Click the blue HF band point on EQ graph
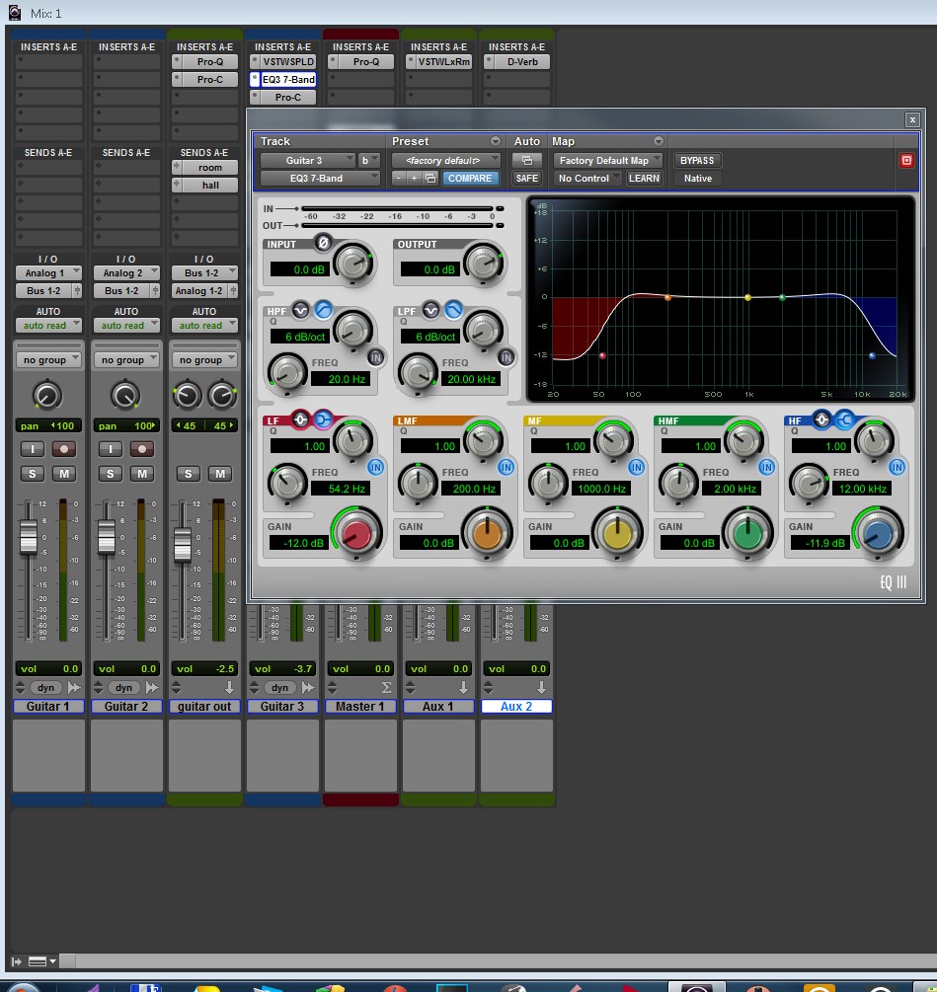937x992 pixels. coord(872,355)
